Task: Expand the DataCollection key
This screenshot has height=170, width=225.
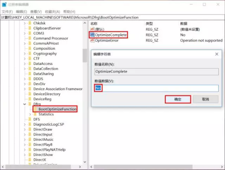Action: [25, 69]
